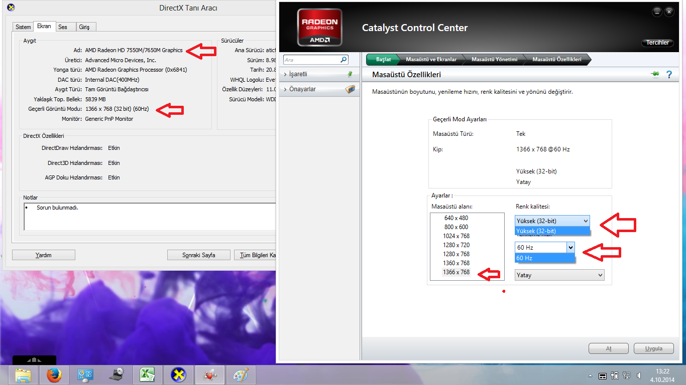
Task: Click Tüm Bilgileri Kaydet button
Action: (255, 255)
